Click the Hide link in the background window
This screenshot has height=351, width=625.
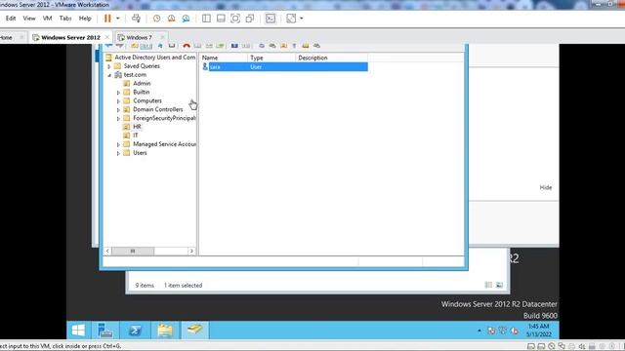click(x=546, y=187)
